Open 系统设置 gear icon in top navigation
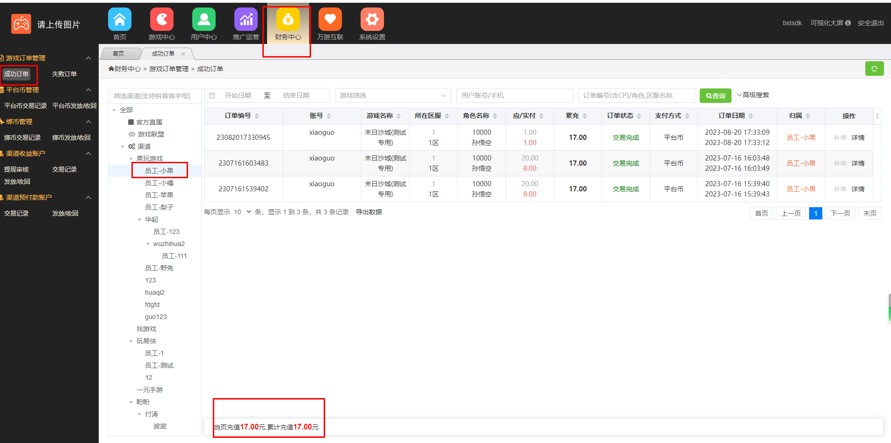The height and width of the screenshot is (443, 891). (372, 19)
